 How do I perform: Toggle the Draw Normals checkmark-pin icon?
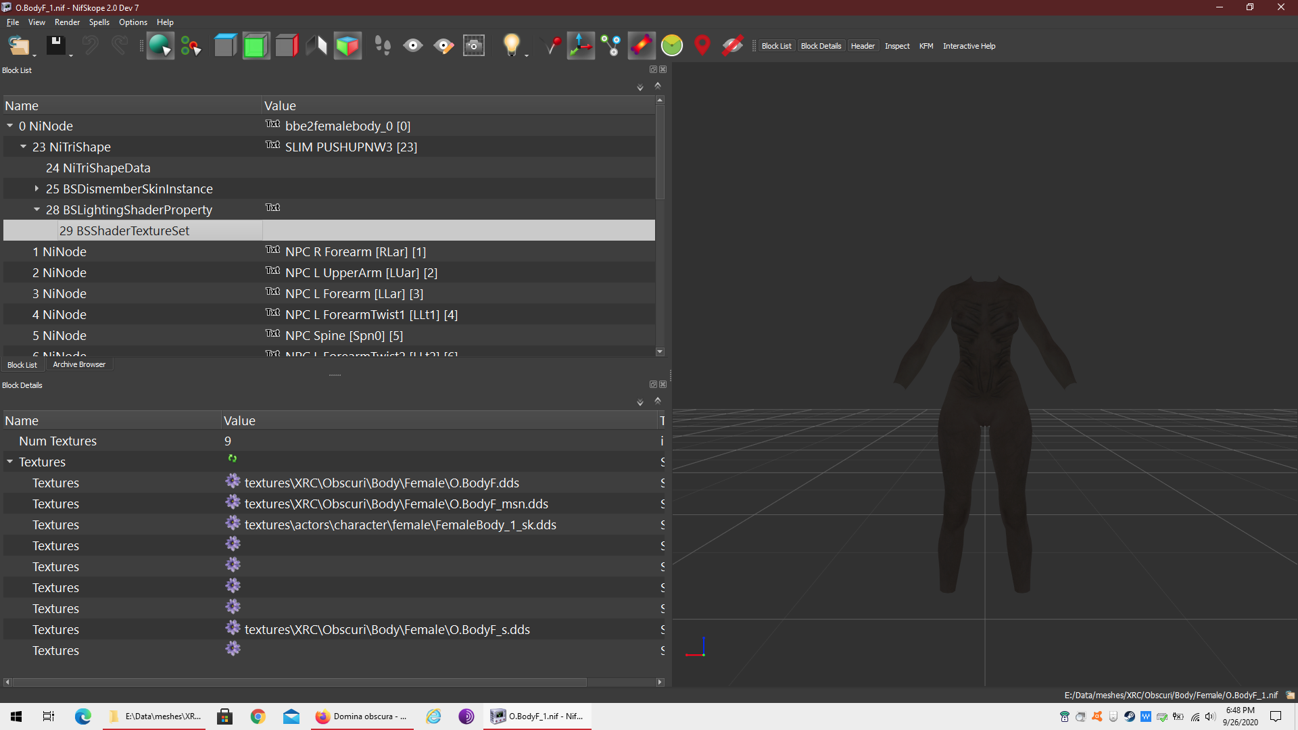pyautogui.click(x=553, y=46)
